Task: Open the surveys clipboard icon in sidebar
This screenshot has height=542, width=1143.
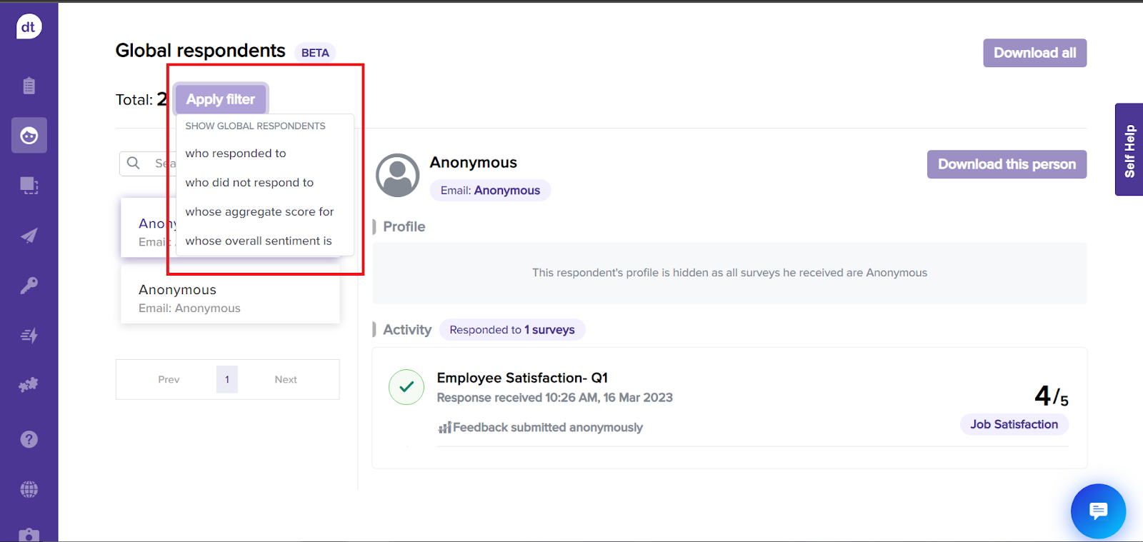Action: [29, 86]
